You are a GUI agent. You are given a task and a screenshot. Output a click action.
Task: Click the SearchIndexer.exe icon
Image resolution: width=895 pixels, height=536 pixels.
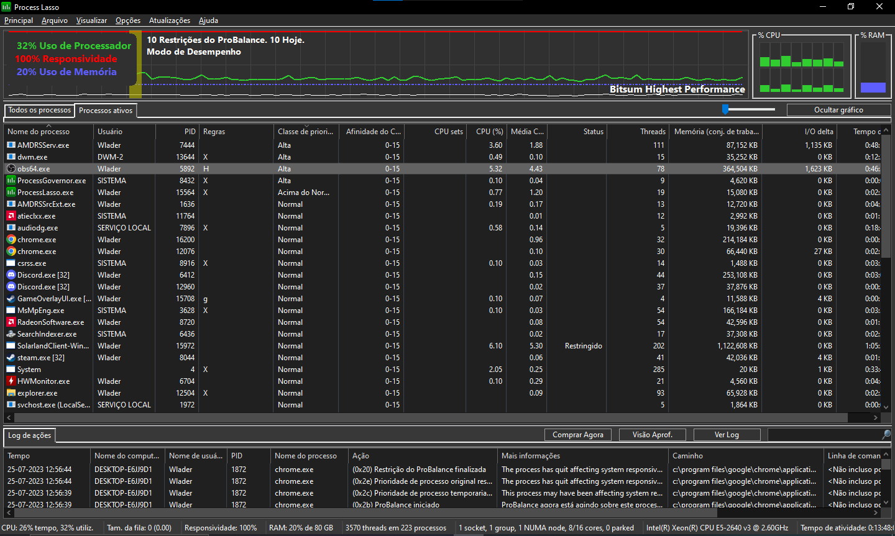pos(11,334)
